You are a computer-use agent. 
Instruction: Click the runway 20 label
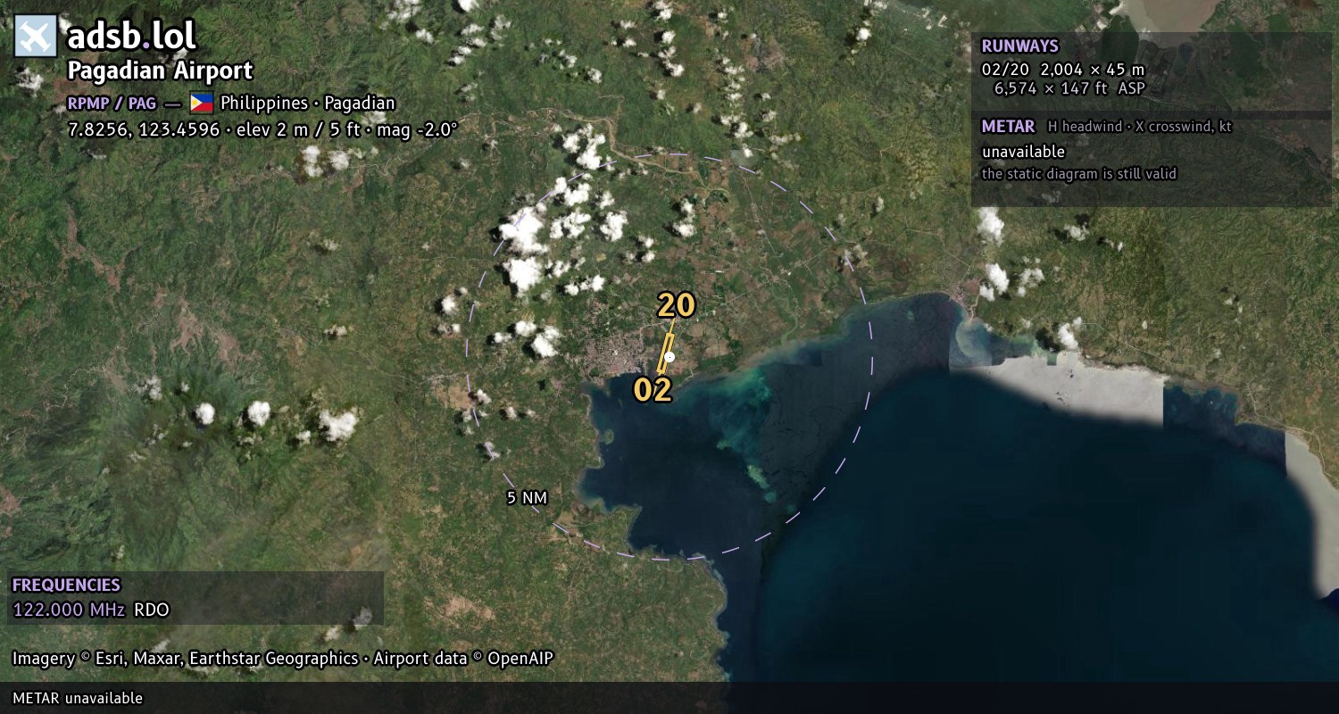click(x=677, y=305)
